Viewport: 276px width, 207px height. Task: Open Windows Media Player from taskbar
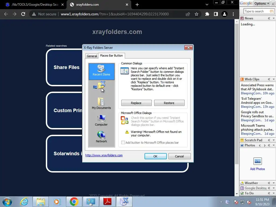57,202
